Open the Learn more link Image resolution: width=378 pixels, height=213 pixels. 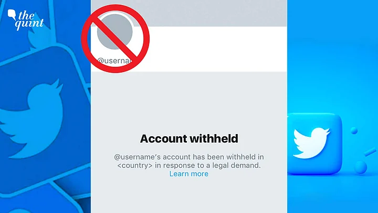point(189,174)
